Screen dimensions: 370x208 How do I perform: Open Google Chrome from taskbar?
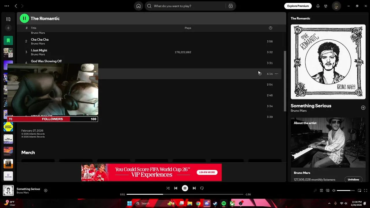198,203
